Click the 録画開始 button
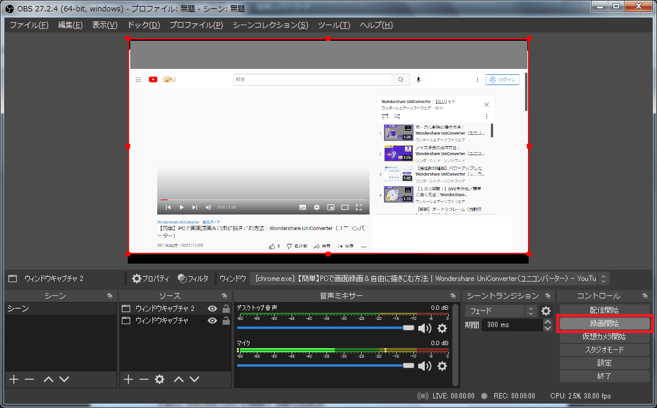657x408 pixels. [x=604, y=324]
